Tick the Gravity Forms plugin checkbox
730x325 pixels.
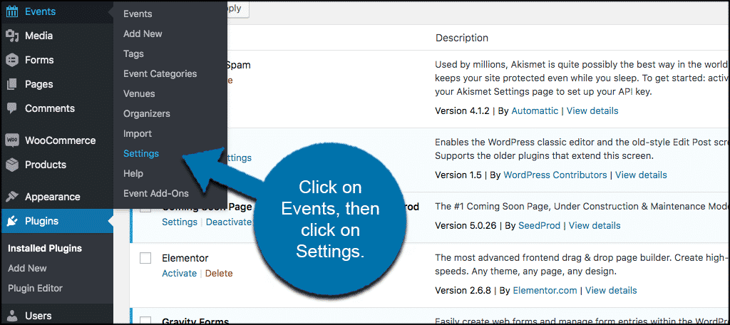tap(145, 320)
